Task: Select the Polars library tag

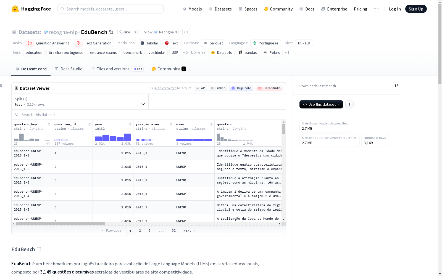Action: pyautogui.click(x=272, y=52)
